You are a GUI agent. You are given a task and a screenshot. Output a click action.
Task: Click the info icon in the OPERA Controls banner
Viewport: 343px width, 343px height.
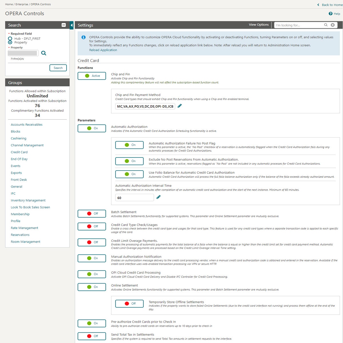tap(83, 37)
